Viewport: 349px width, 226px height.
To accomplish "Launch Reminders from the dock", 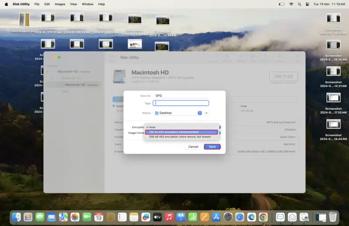I will [122, 217].
